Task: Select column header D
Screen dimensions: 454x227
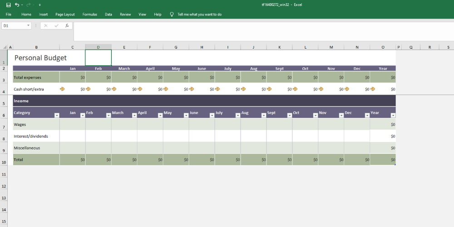Action: click(x=98, y=47)
